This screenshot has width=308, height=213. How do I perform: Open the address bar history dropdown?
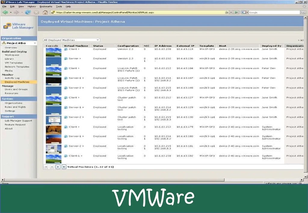[x=231, y=12]
